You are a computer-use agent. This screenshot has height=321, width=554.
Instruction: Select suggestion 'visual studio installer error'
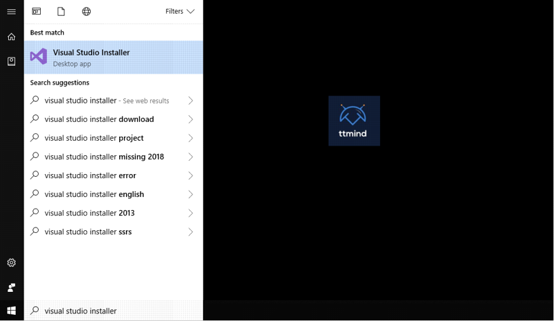click(x=114, y=175)
